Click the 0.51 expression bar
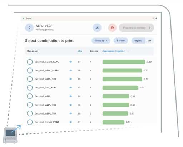 [113, 122]
